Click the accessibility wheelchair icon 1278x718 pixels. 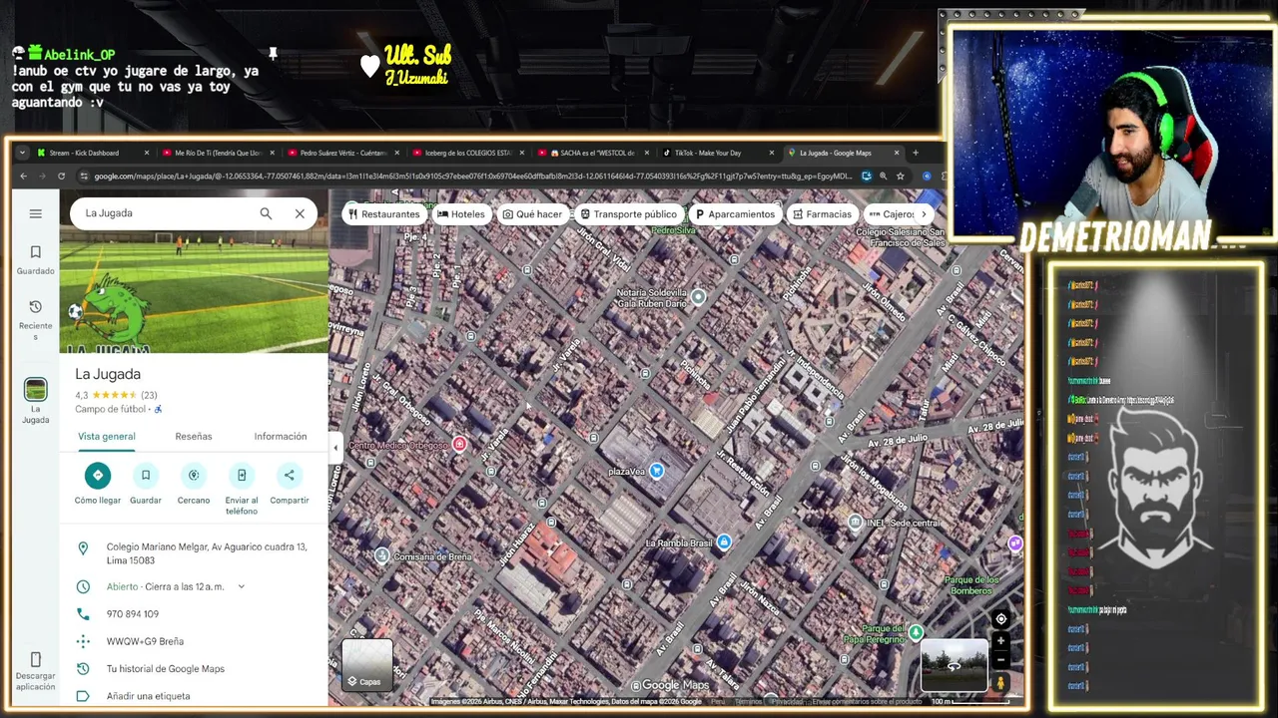coord(158,409)
